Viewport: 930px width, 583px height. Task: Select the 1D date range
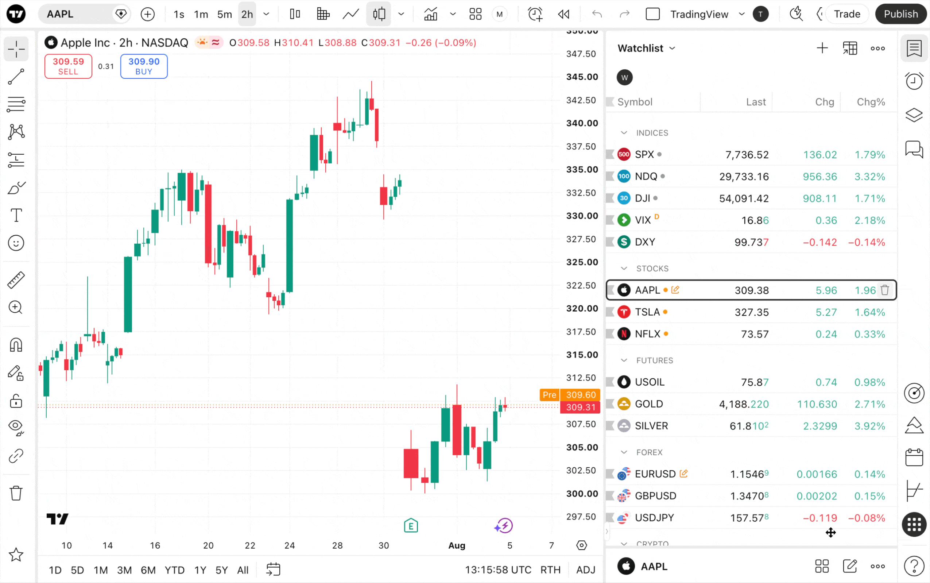point(55,570)
